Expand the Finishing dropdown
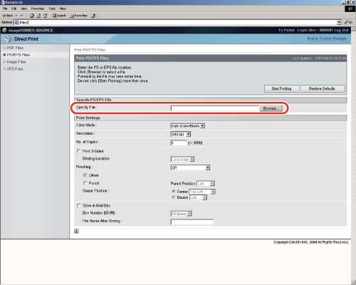Screen dimensions: 356x285 tap(190, 167)
